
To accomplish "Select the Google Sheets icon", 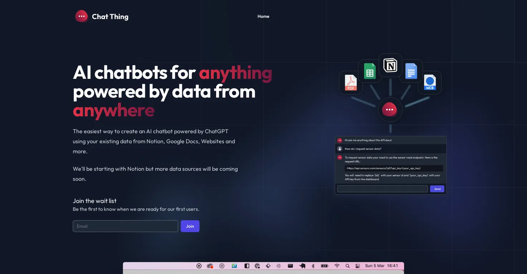I will click(370, 71).
